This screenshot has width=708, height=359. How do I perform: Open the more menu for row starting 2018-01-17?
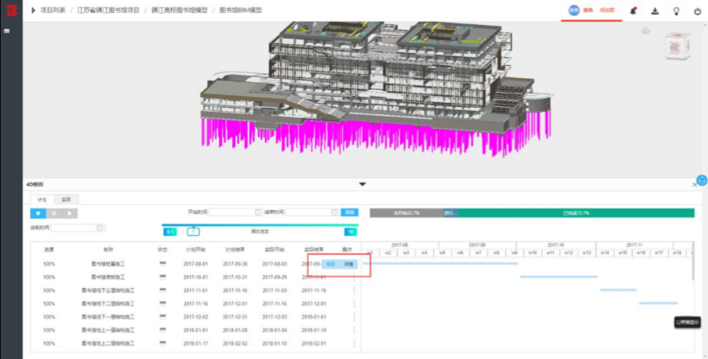(354, 343)
